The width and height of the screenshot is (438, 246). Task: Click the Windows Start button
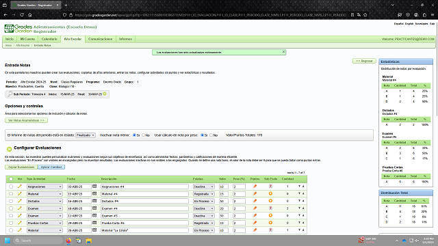tap(8, 241)
